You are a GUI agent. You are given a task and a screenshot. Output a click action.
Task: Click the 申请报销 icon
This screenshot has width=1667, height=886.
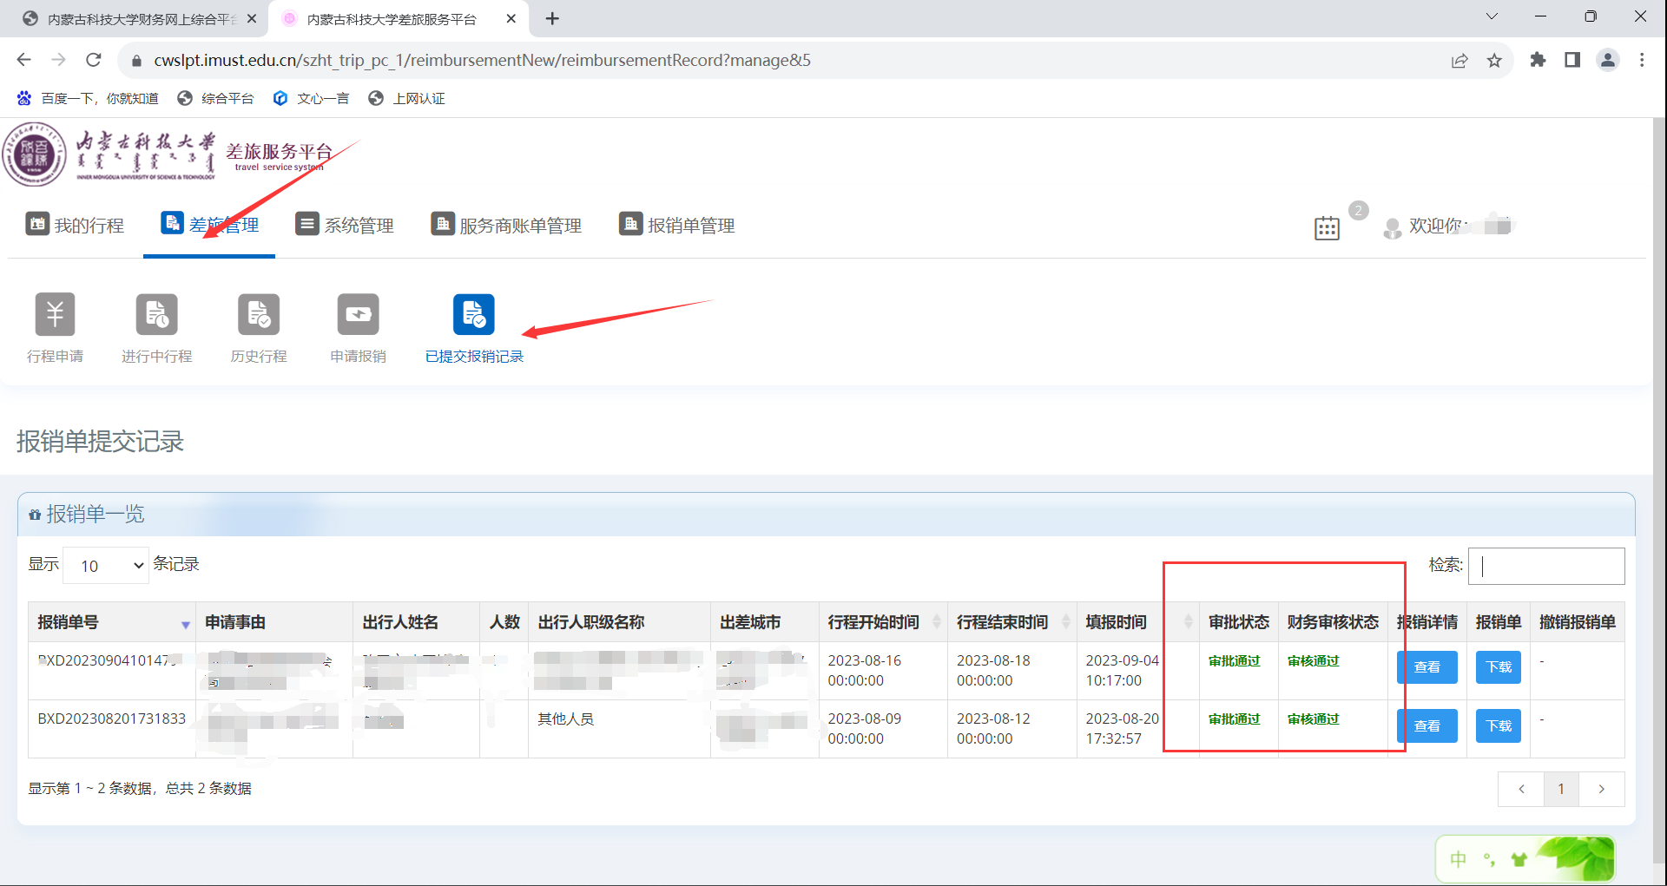tap(358, 314)
